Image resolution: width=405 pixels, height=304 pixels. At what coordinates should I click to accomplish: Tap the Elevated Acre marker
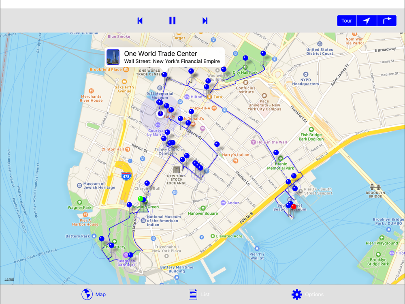(x=213, y=236)
